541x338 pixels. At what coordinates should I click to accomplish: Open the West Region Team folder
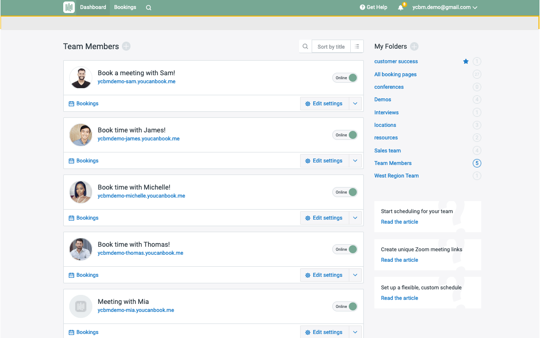tap(396, 176)
